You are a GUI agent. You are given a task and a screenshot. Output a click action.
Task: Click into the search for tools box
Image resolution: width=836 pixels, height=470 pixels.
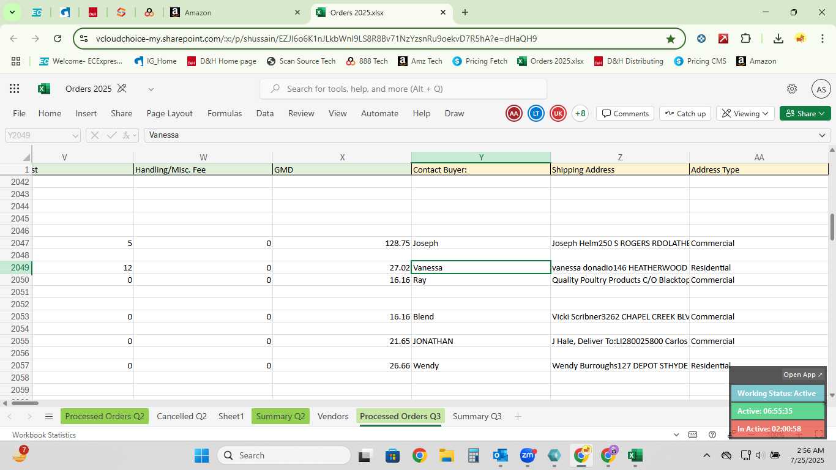tap(403, 89)
